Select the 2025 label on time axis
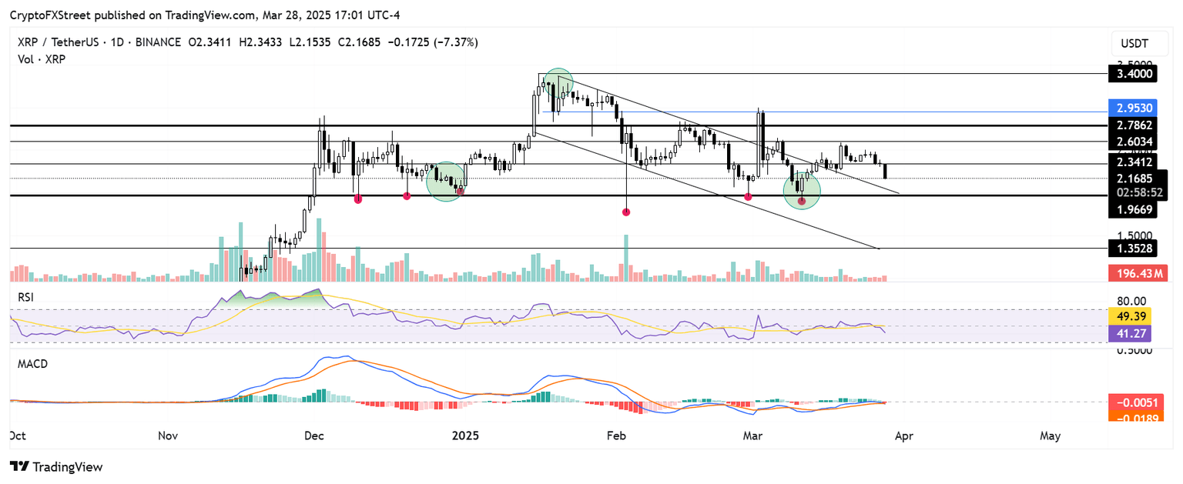1183x484 pixels. pos(465,436)
